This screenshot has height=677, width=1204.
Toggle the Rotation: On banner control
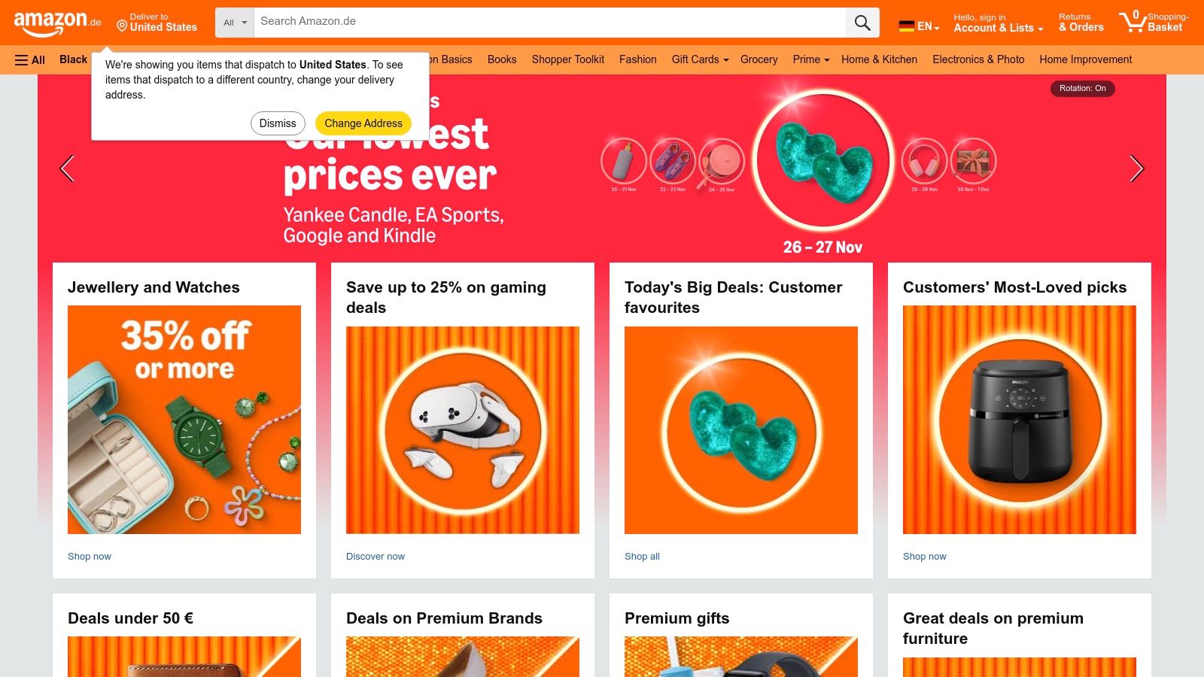[x=1082, y=88]
